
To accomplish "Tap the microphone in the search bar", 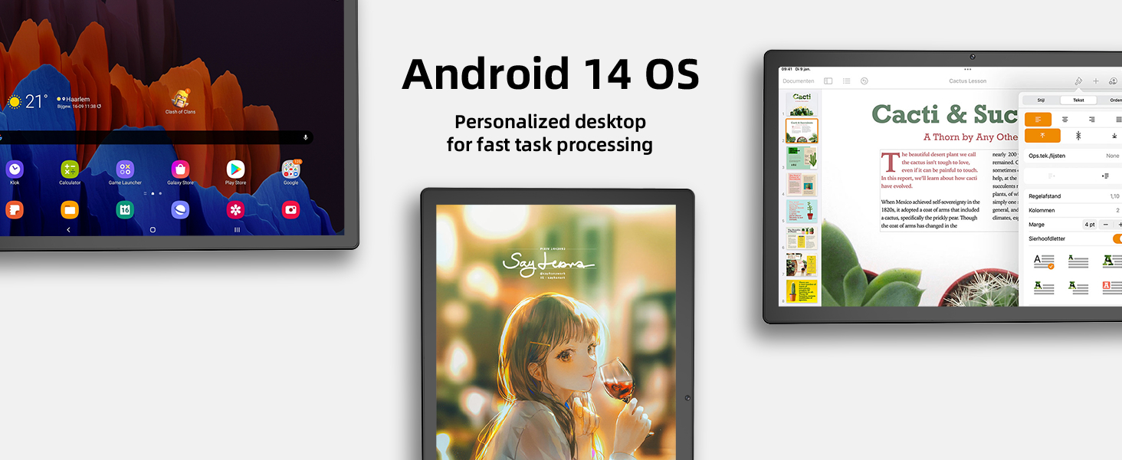I will pyautogui.click(x=306, y=137).
